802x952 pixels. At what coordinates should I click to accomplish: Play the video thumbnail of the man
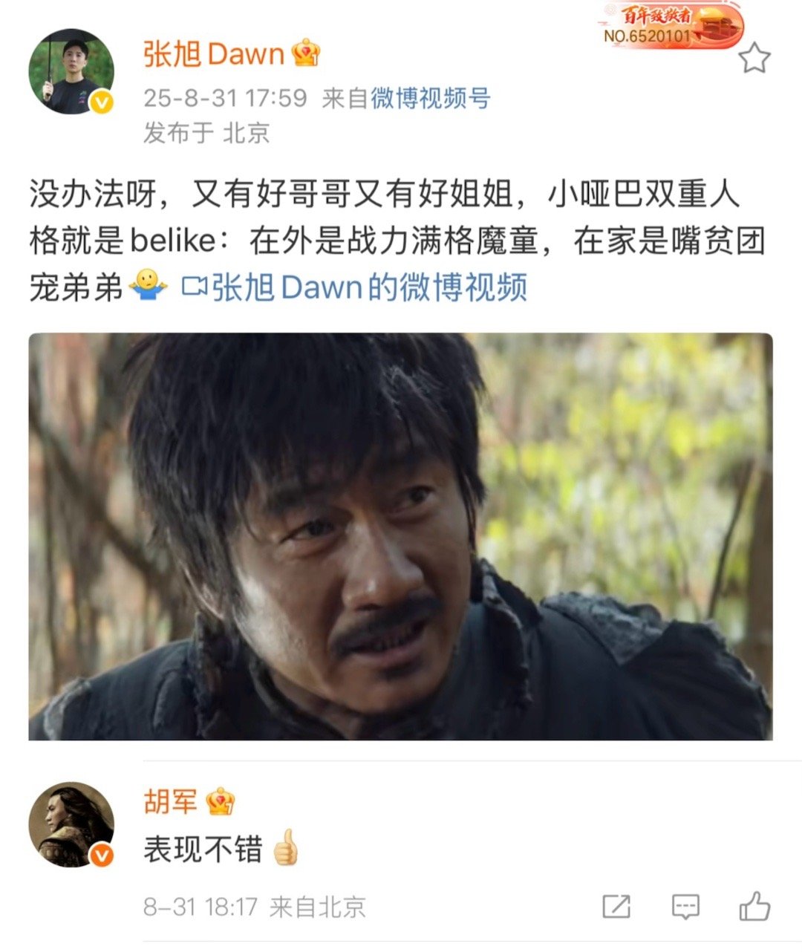click(400, 536)
